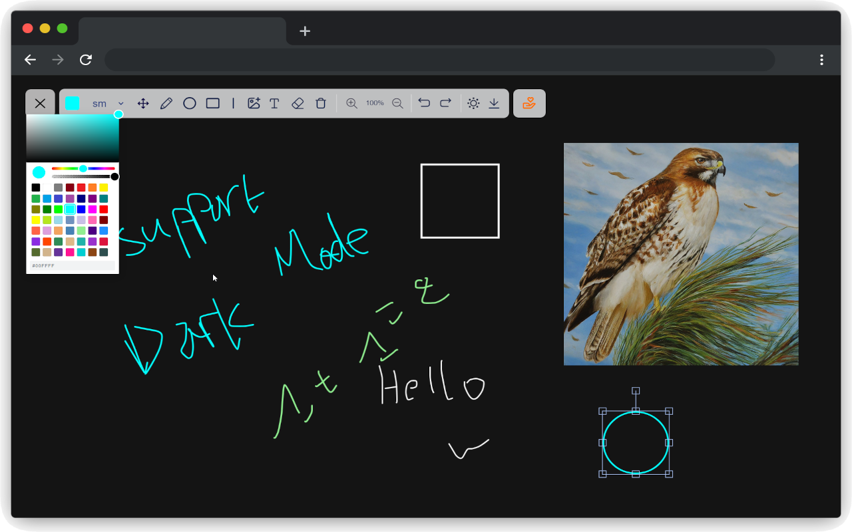Go back in the browser
Image resolution: width=852 pixels, height=532 pixels.
(x=30, y=60)
